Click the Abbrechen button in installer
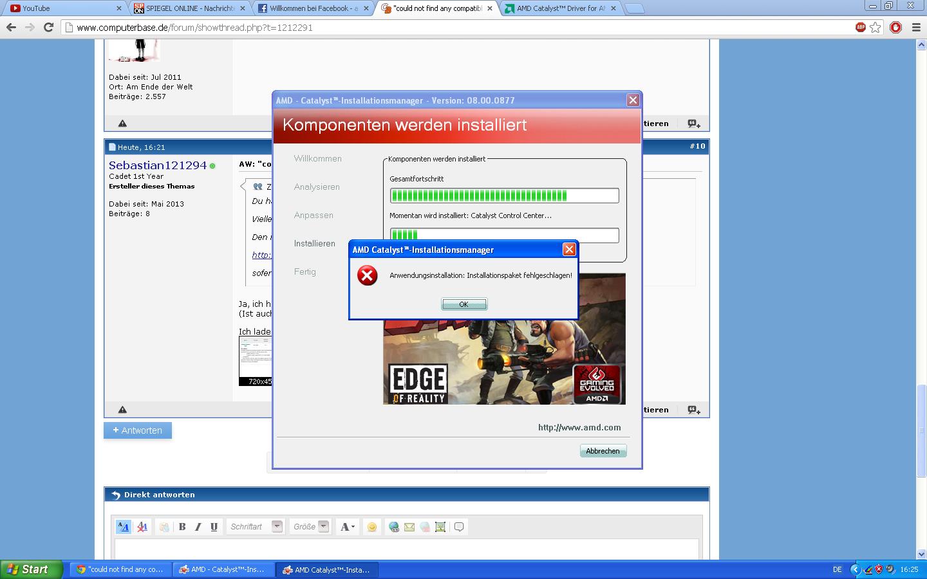Image resolution: width=927 pixels, height=579 pixels. point(603,451)
